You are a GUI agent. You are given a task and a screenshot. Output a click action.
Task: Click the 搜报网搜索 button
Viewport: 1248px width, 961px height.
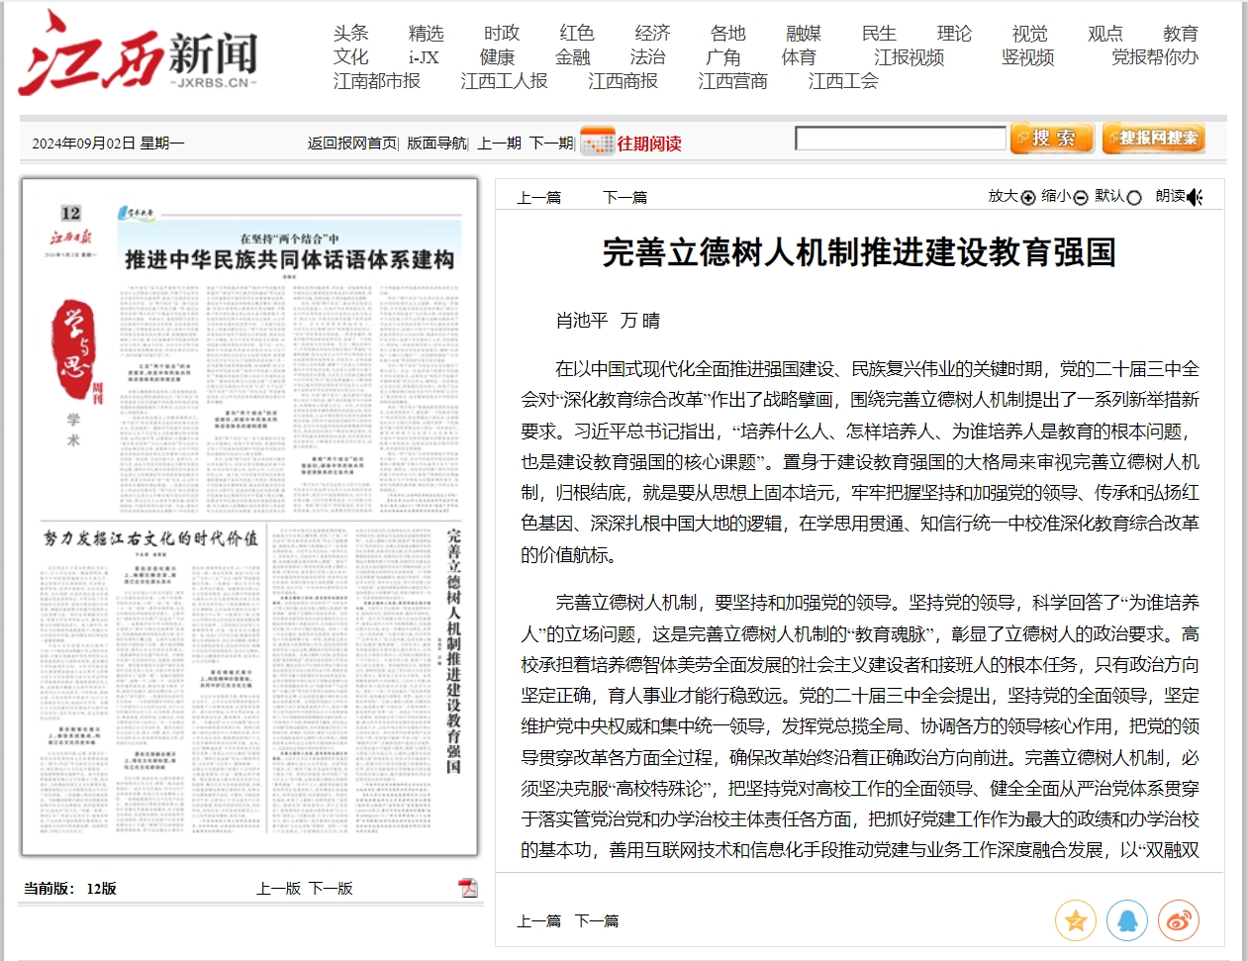click(x=1153, y=139)
